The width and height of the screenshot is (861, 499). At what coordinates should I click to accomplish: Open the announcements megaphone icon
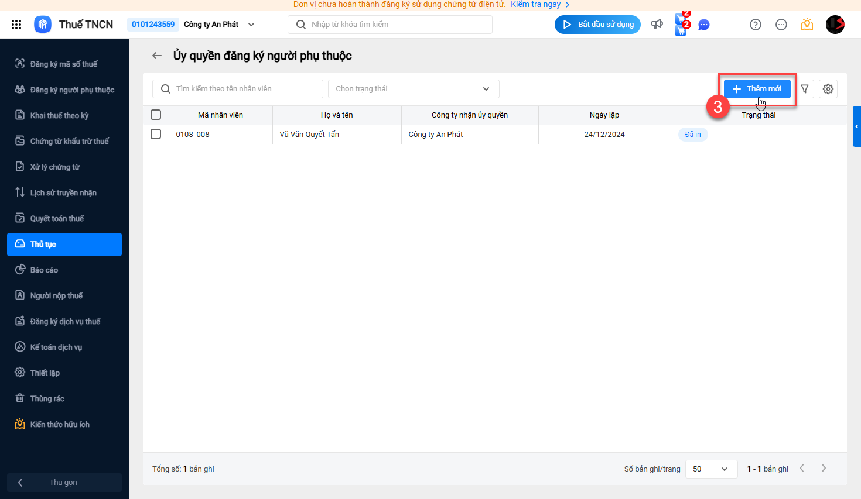[x=657, y=25]
